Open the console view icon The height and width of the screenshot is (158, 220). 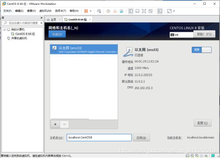pos(160,11)
